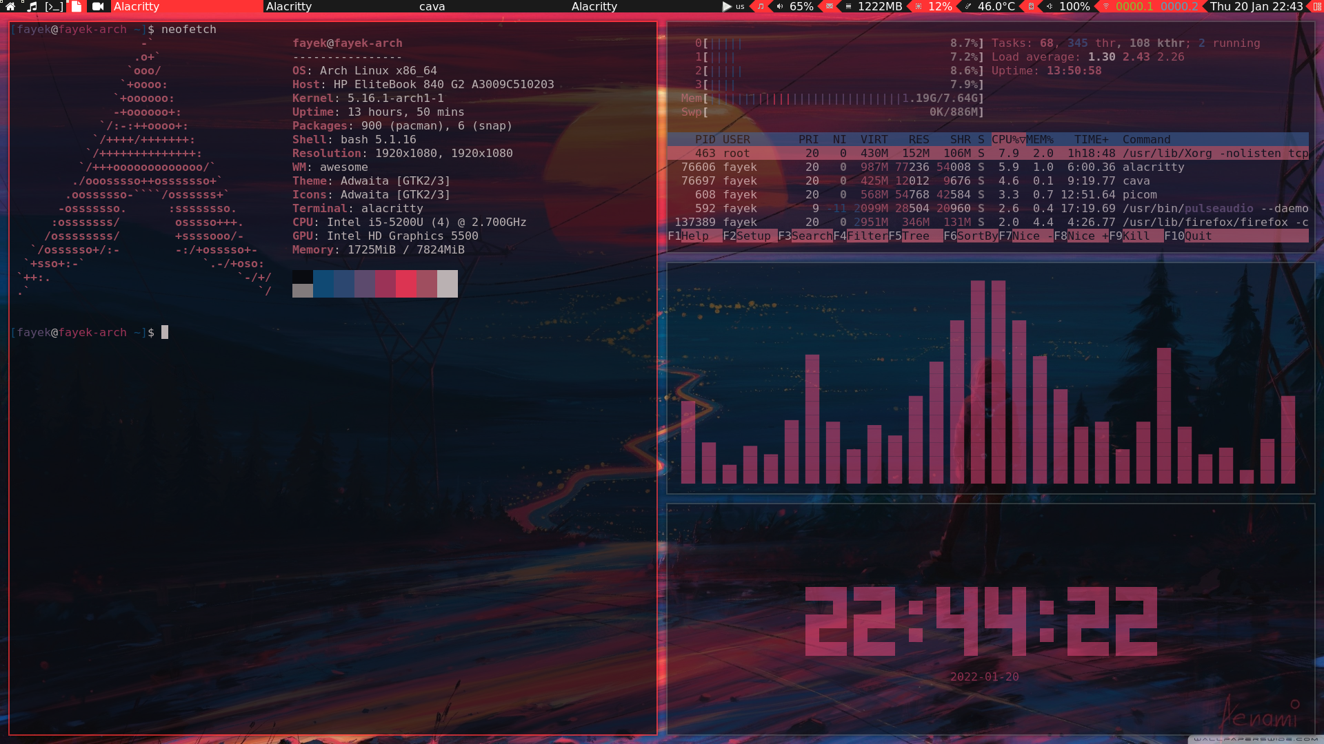Click the volume speaker icon at 65%
The height and width of the screenshot is (744, 1324).
click(x=780, y=6)
